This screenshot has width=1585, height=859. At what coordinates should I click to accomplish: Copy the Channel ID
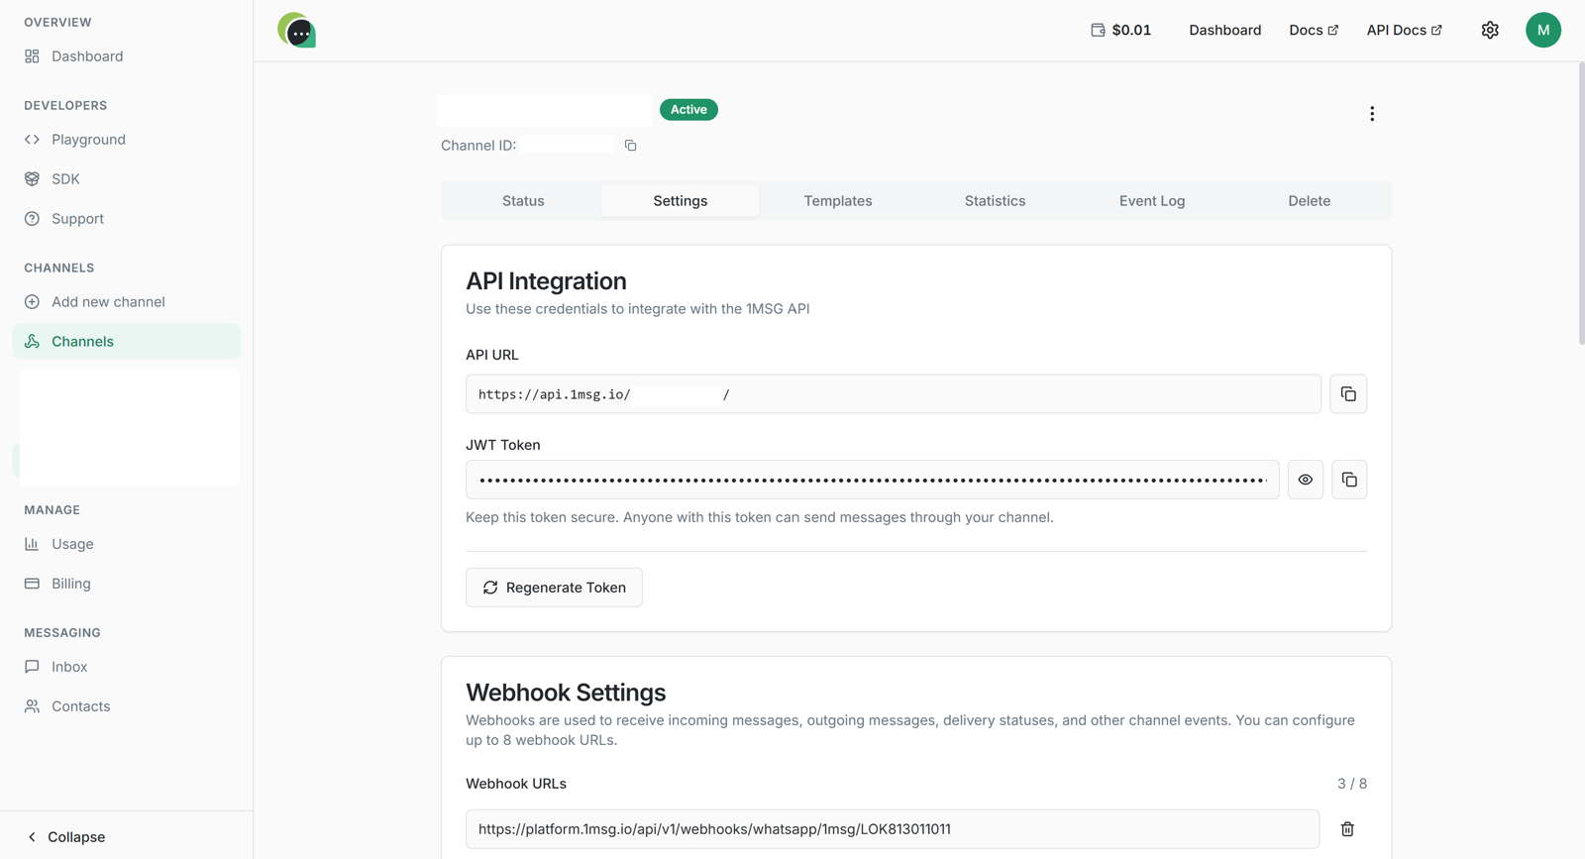(630, 146)
